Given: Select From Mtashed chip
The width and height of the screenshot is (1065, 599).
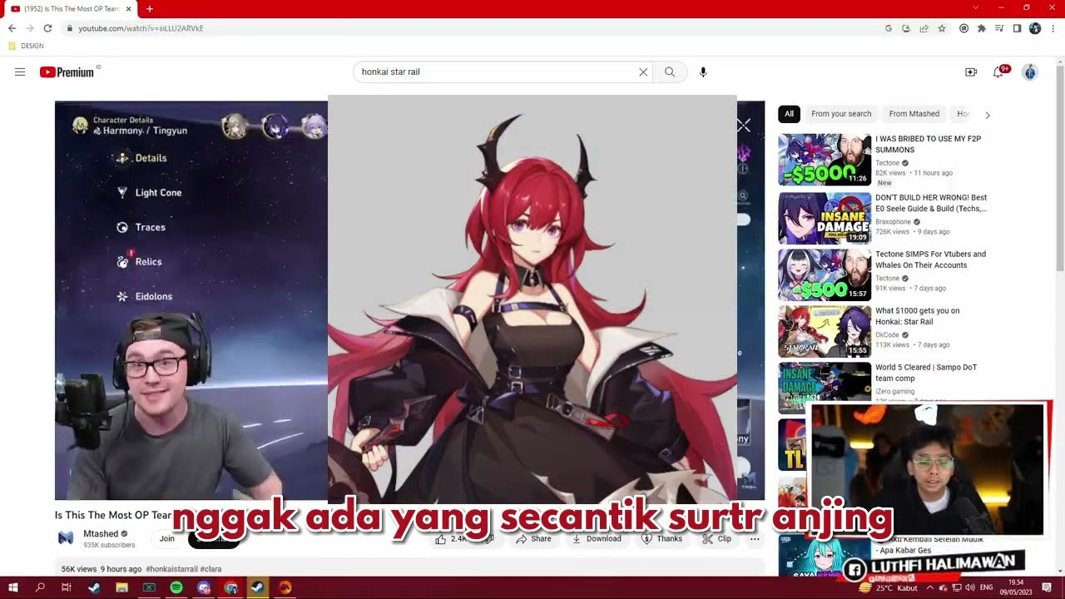Looking at the screenshot, I should point(914,114).
